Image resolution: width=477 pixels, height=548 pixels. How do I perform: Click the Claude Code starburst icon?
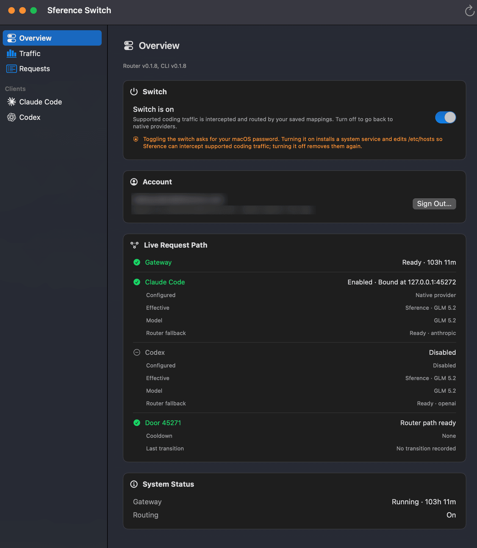tap(12, 102)
